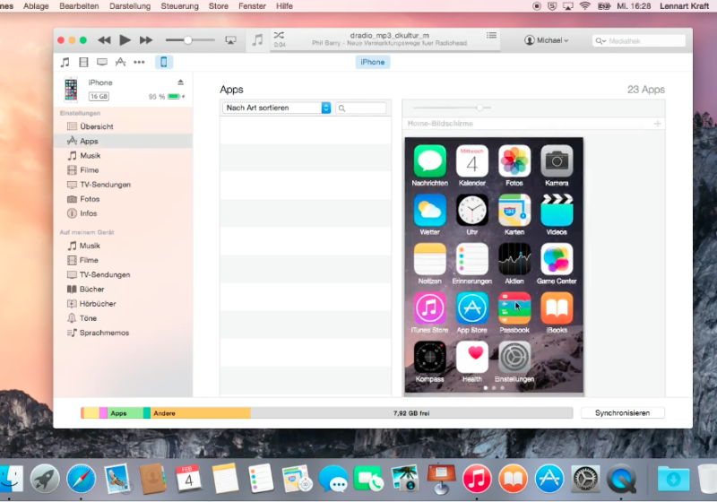Open Bücher on the device
This screenshot has height=502, width=717.
click(123, 289)
